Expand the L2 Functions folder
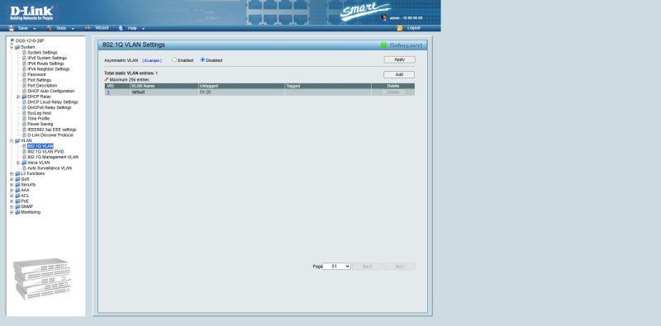The width and height of the screenshot is (661, 326). click(12, 173)
